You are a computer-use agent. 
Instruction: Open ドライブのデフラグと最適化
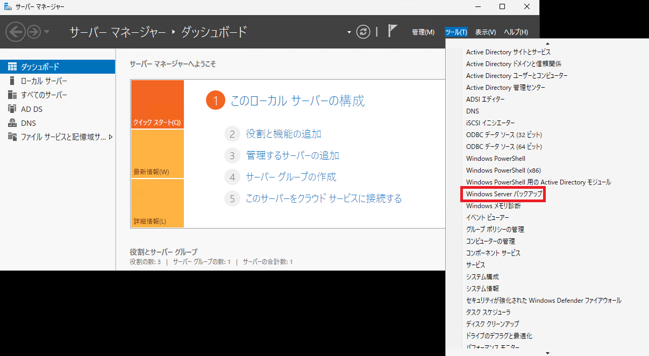click(499, 336)
